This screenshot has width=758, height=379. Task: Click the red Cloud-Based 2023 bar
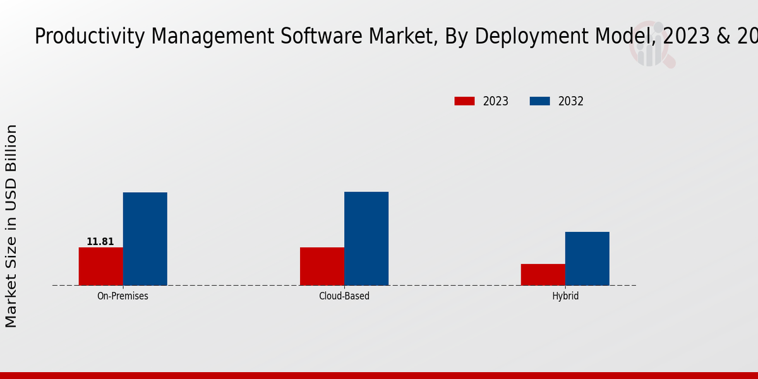(322, 265)
